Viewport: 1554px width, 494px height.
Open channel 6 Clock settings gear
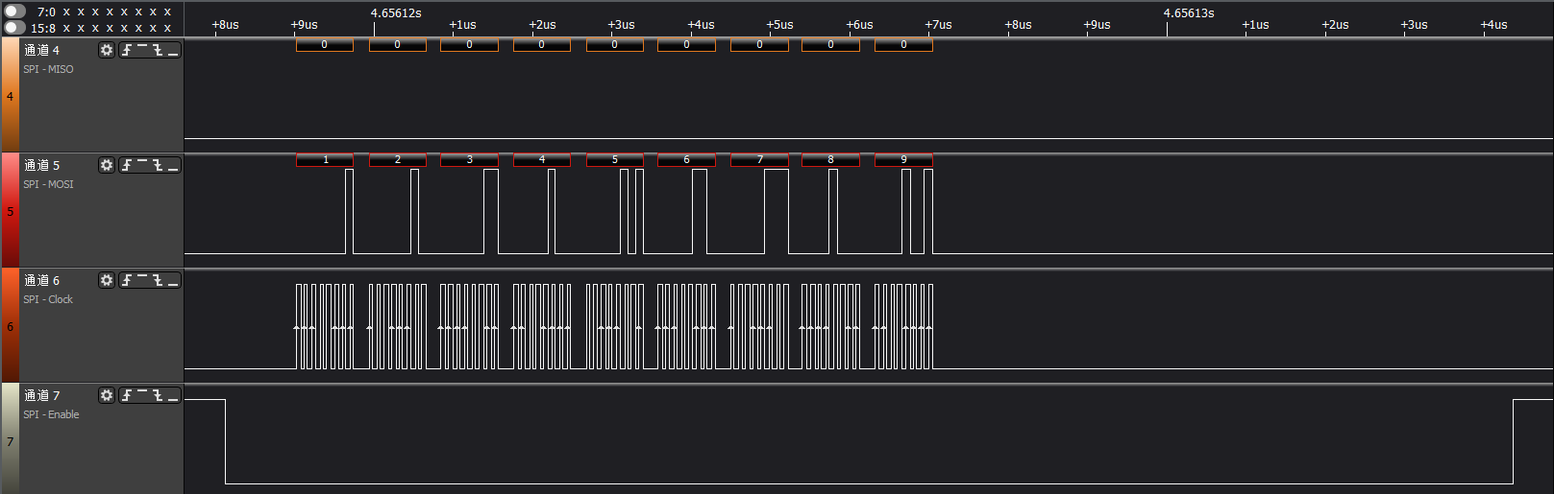107,280
